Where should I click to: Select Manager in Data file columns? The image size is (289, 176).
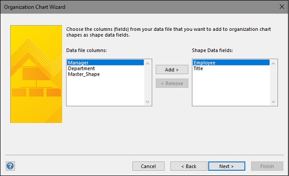pyautogui.click(x=105, y=63)
